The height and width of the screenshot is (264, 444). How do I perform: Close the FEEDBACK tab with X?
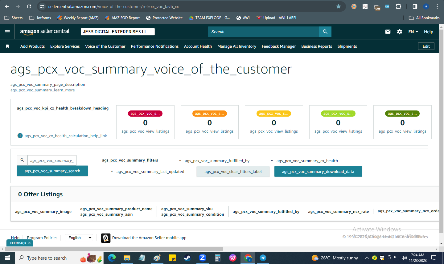[x=29, y=243]
